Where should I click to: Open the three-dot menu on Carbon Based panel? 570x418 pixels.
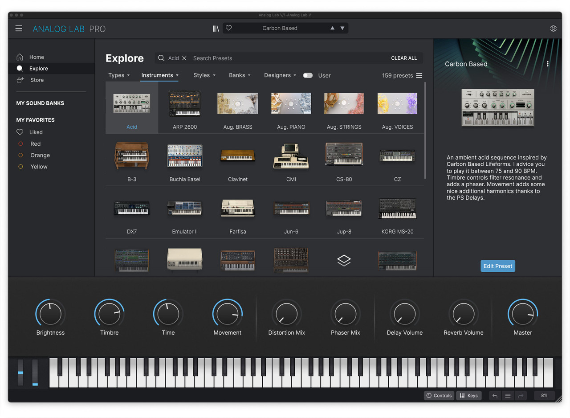pyautogui.click(x=548, y=64)
